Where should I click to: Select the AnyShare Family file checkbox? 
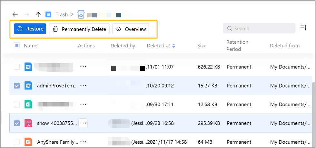click(x=17, y=142)
